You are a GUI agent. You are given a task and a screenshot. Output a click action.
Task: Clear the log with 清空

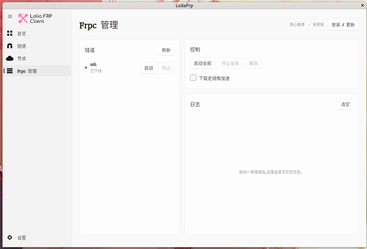click(345, 104)
